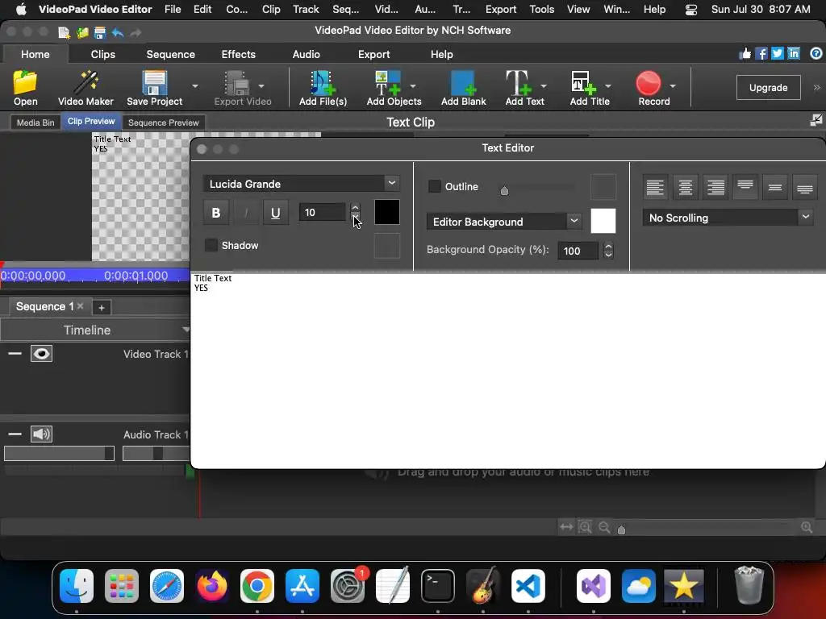Screen dimensions: 826x619
Task: Click the undo arrow in title bar
Action: (118, 32)
